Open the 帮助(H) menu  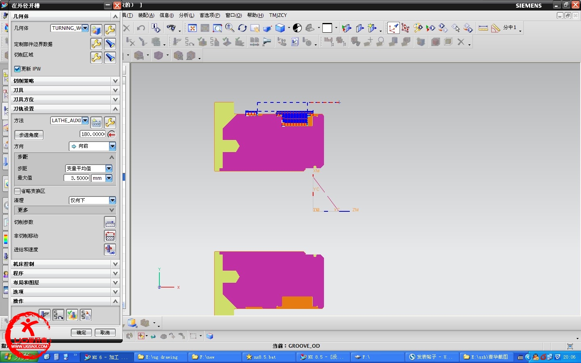pyautogui.click(x=255, y=15)
